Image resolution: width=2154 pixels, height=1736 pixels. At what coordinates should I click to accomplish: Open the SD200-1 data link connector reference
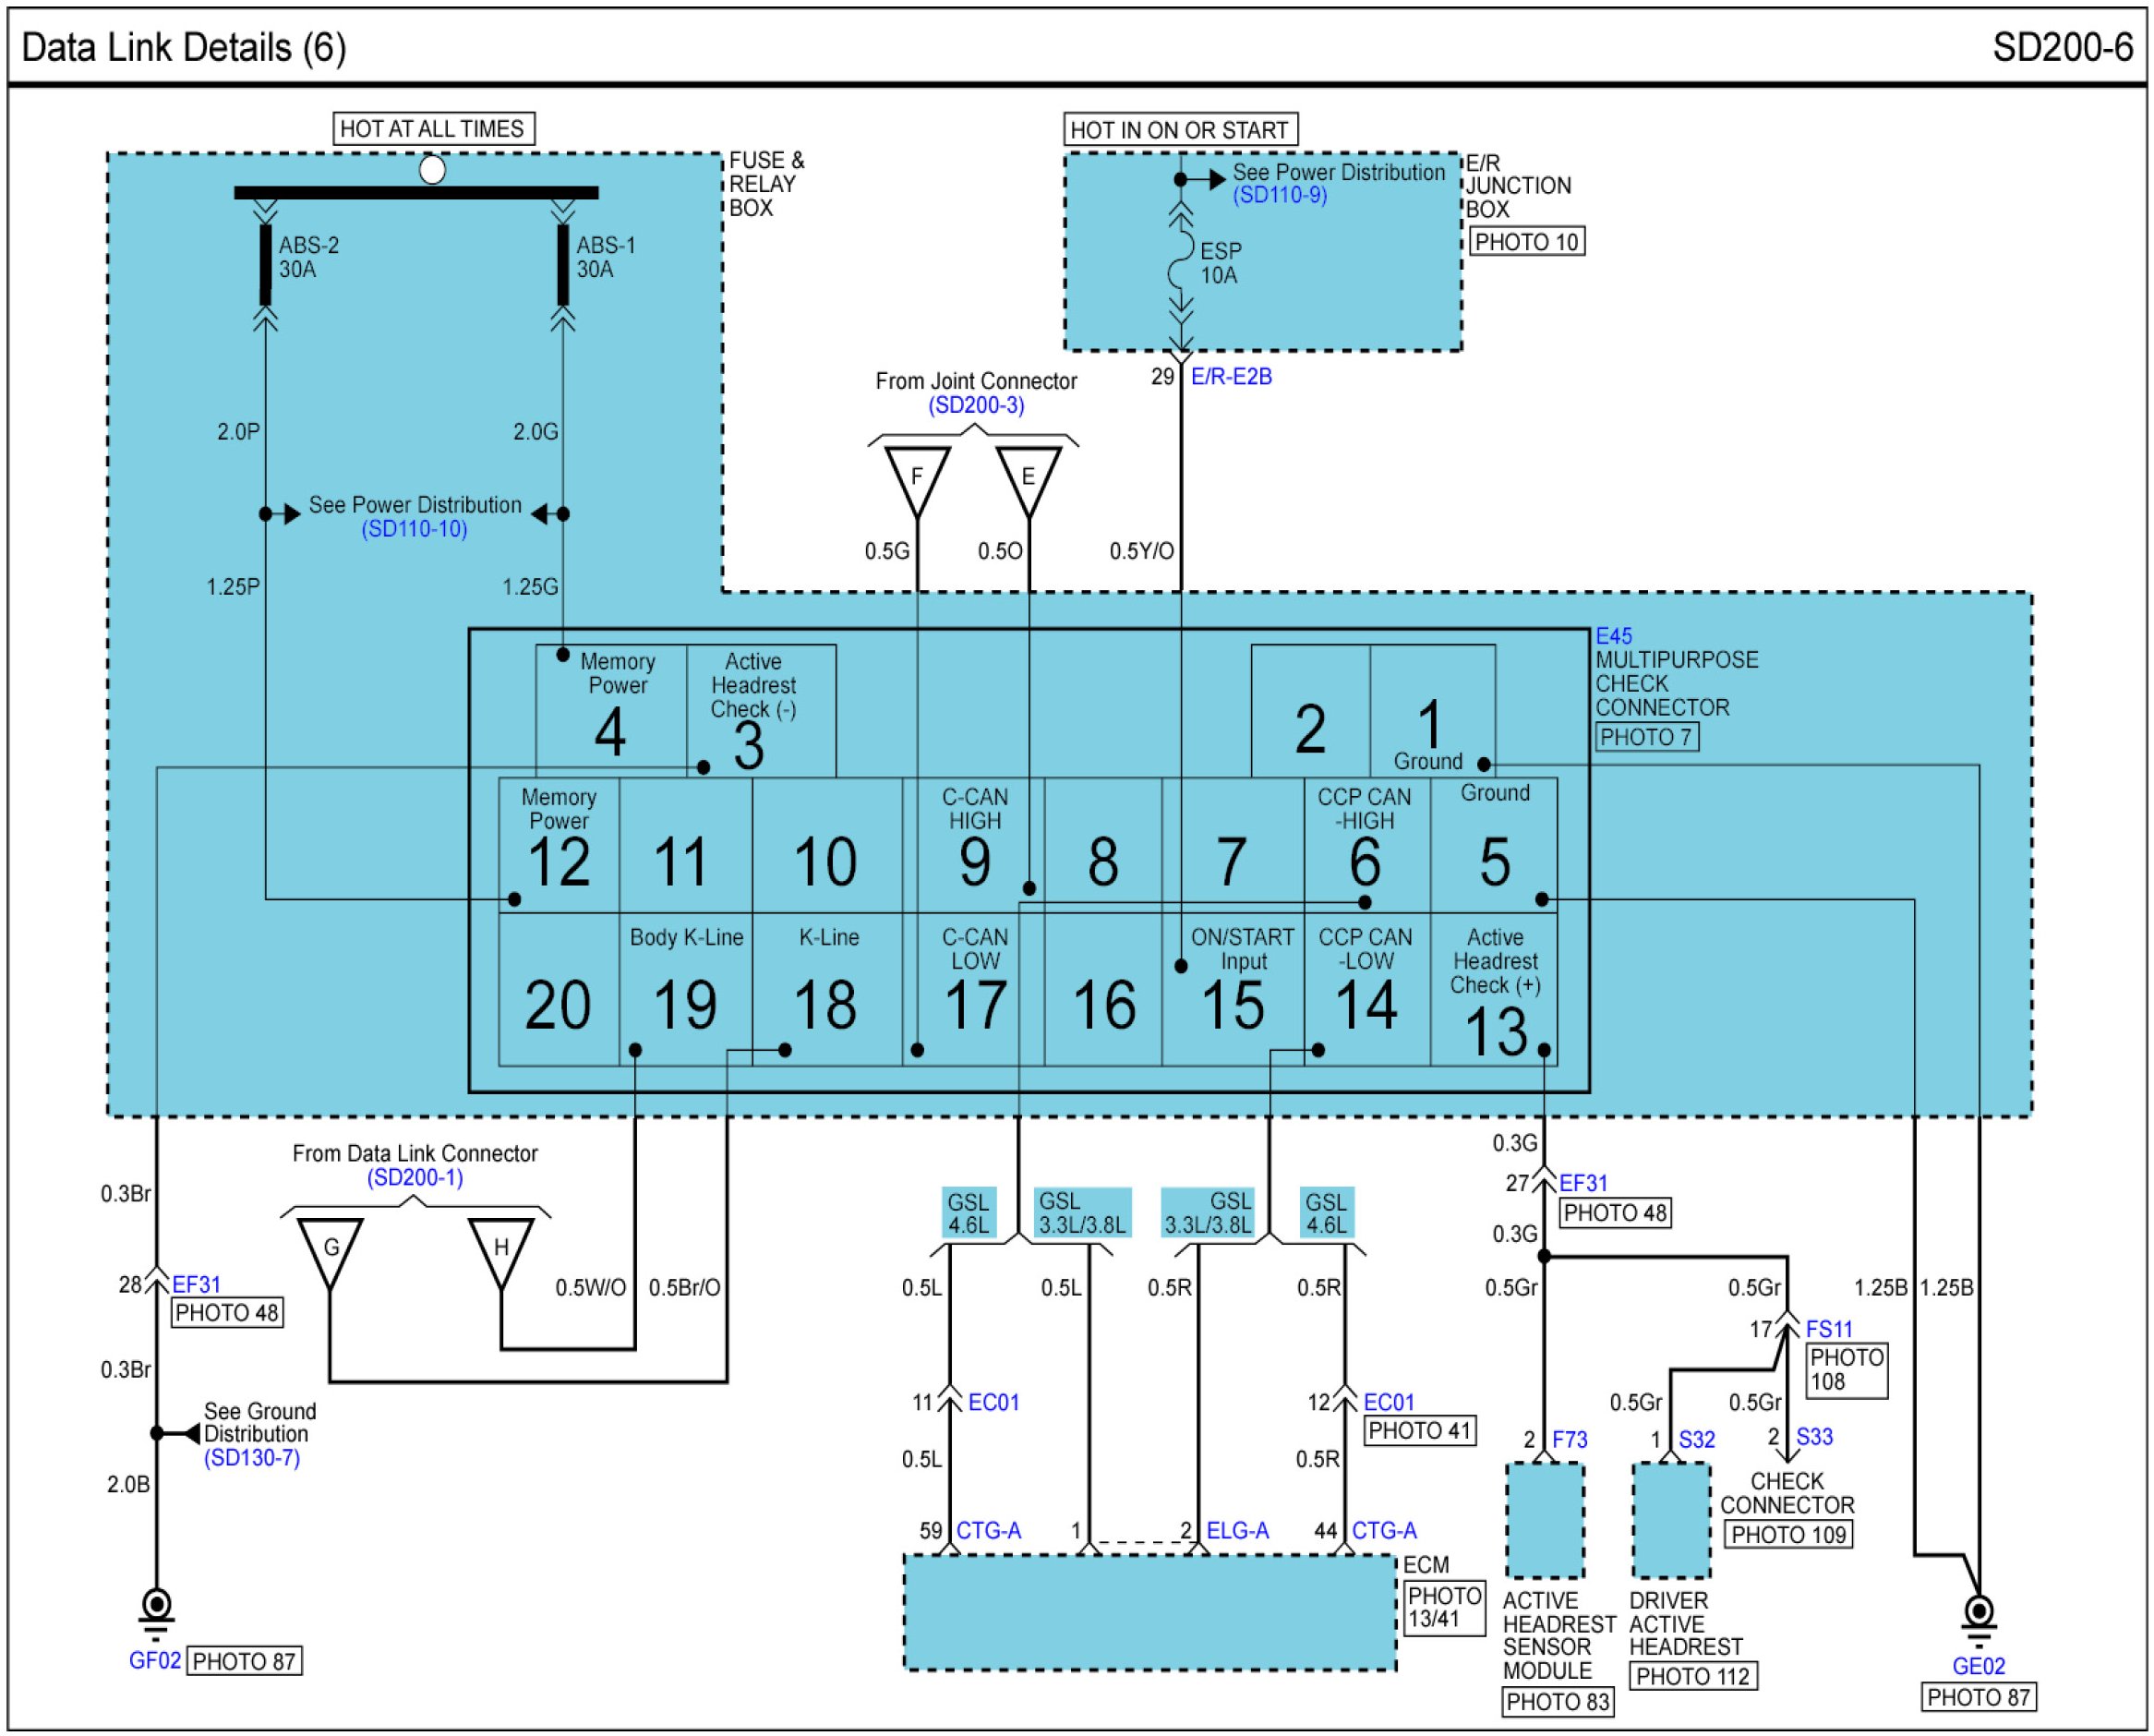click(x=414, y=1178)
